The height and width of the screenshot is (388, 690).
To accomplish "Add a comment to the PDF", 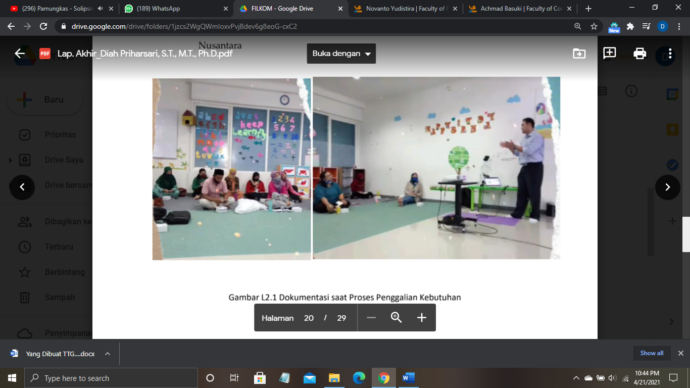I will (609, 54).
